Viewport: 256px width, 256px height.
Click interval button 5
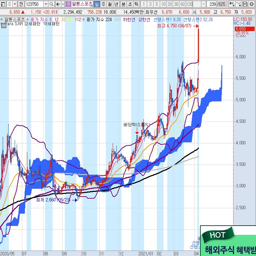[157, 4]
